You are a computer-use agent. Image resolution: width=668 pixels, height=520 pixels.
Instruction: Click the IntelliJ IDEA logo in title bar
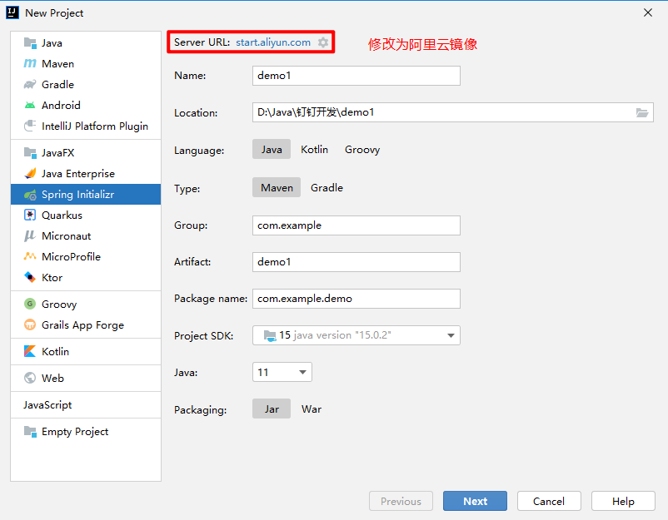point(12,12)
